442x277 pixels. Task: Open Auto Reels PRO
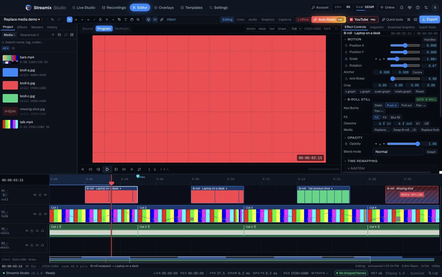(x=329, y=19)
